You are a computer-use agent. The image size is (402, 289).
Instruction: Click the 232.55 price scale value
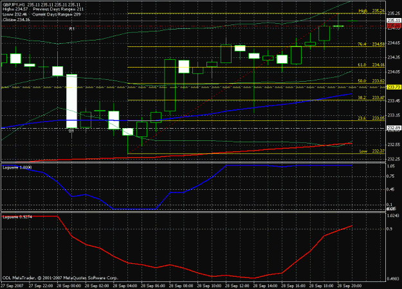[394, 144]
